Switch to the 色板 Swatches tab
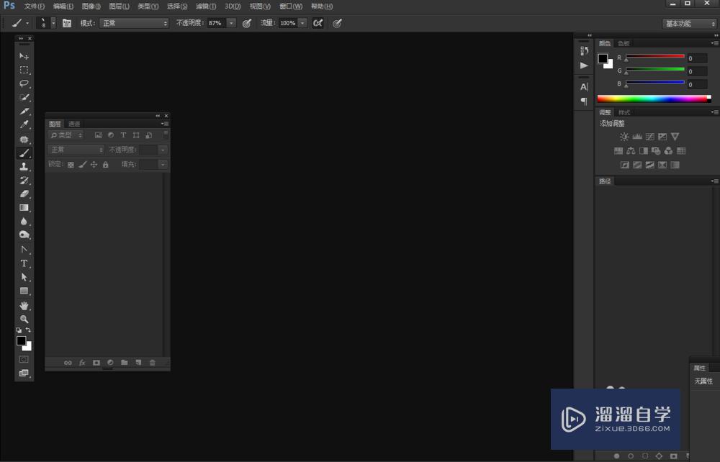Screen dimensions: 720x462 (x=624, y=44)
